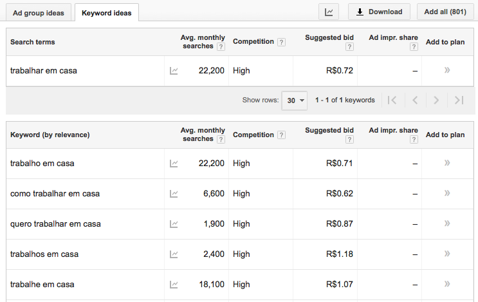Open help tooltip for Competition in Keyword table
Viewport: 478px width, 302px height.
[x=281, y=135]
